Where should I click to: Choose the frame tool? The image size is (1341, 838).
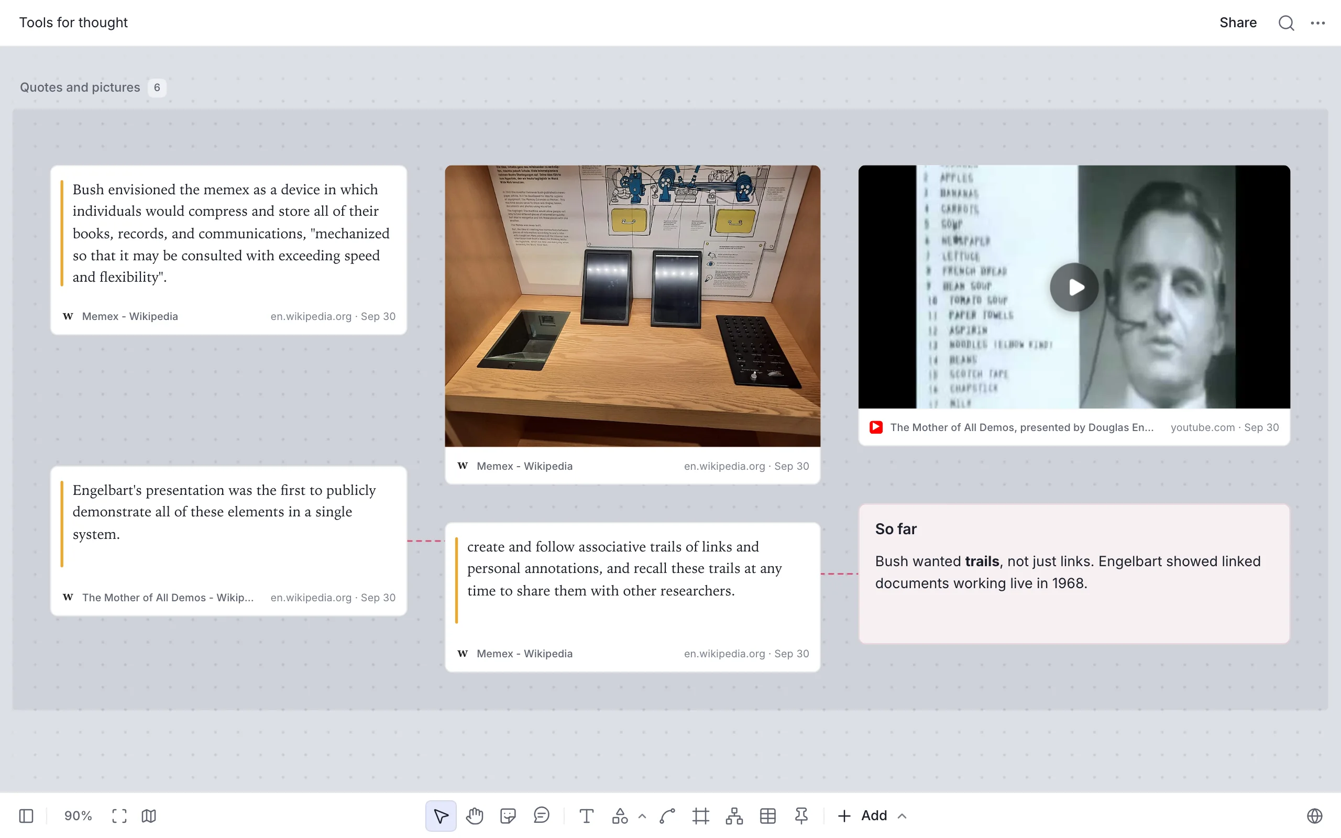tap(701, 816)
